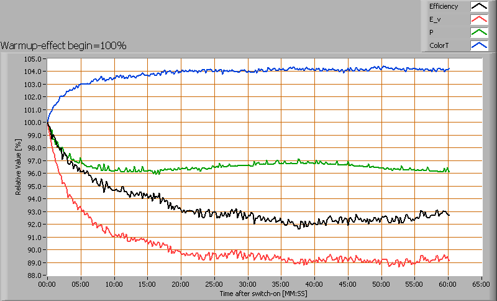Click the blue ColorT plot icon in legend
The width and height of the screenshot is (497, 301).
click(x=478, y=45)
